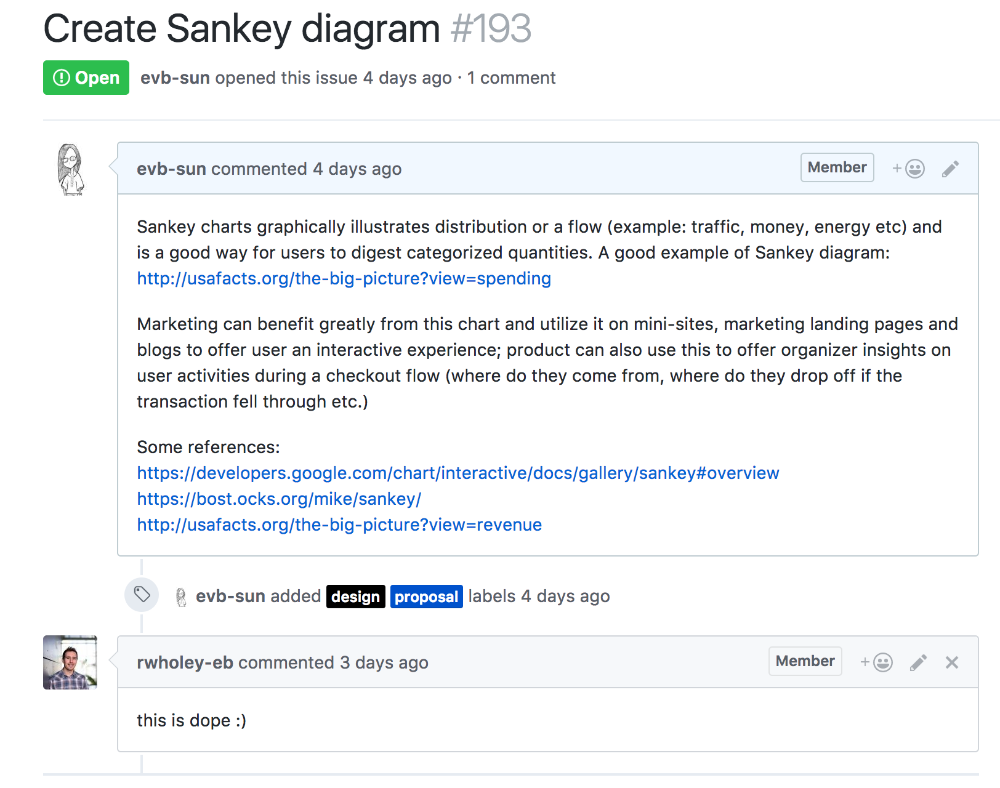The width and height of the screenshot is (1000, 788).
Task: Click evb-sun author name in issue header
Action: [175, 78]
